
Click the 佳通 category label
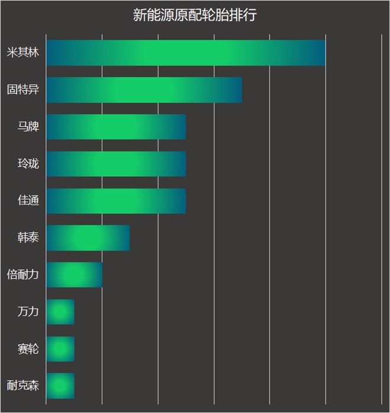click(28, 201)
